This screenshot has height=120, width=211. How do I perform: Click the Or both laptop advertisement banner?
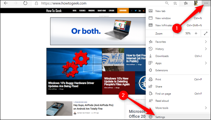point(98,31)
